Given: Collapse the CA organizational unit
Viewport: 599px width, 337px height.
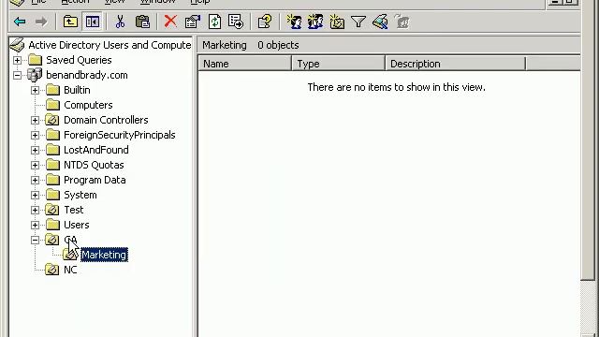Looking at the screenshot, I should coord(36,240).
